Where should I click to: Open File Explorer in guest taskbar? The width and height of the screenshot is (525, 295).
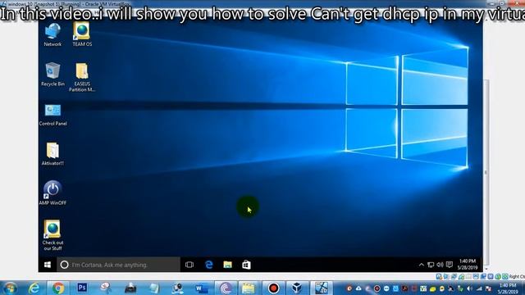(x=228, y=265)
